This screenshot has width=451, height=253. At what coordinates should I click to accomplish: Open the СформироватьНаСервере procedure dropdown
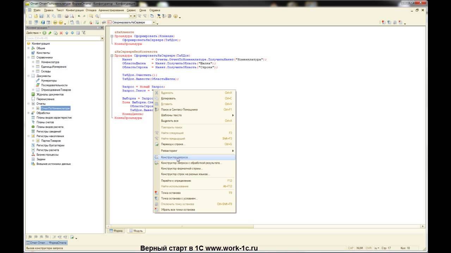(154, 22)
